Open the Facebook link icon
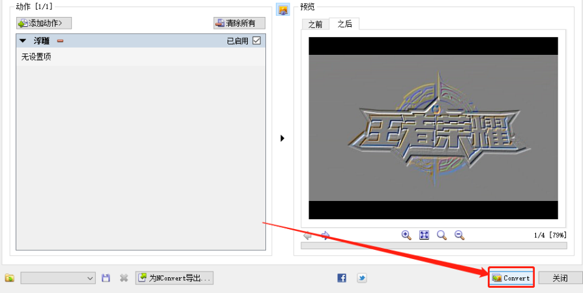The width and height of the screenshot is (583, 293). click(x=342, y=278)
